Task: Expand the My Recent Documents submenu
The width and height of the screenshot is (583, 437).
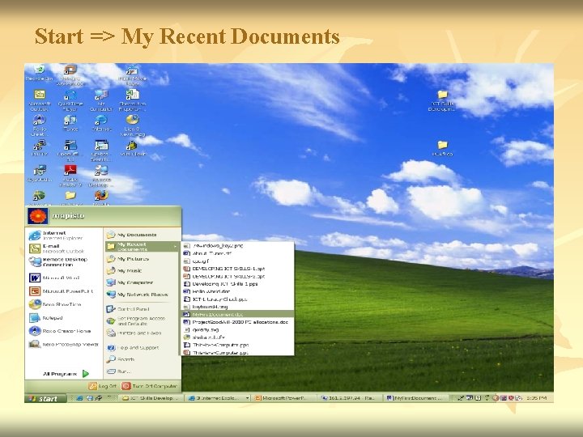Action: click(142, 247)
